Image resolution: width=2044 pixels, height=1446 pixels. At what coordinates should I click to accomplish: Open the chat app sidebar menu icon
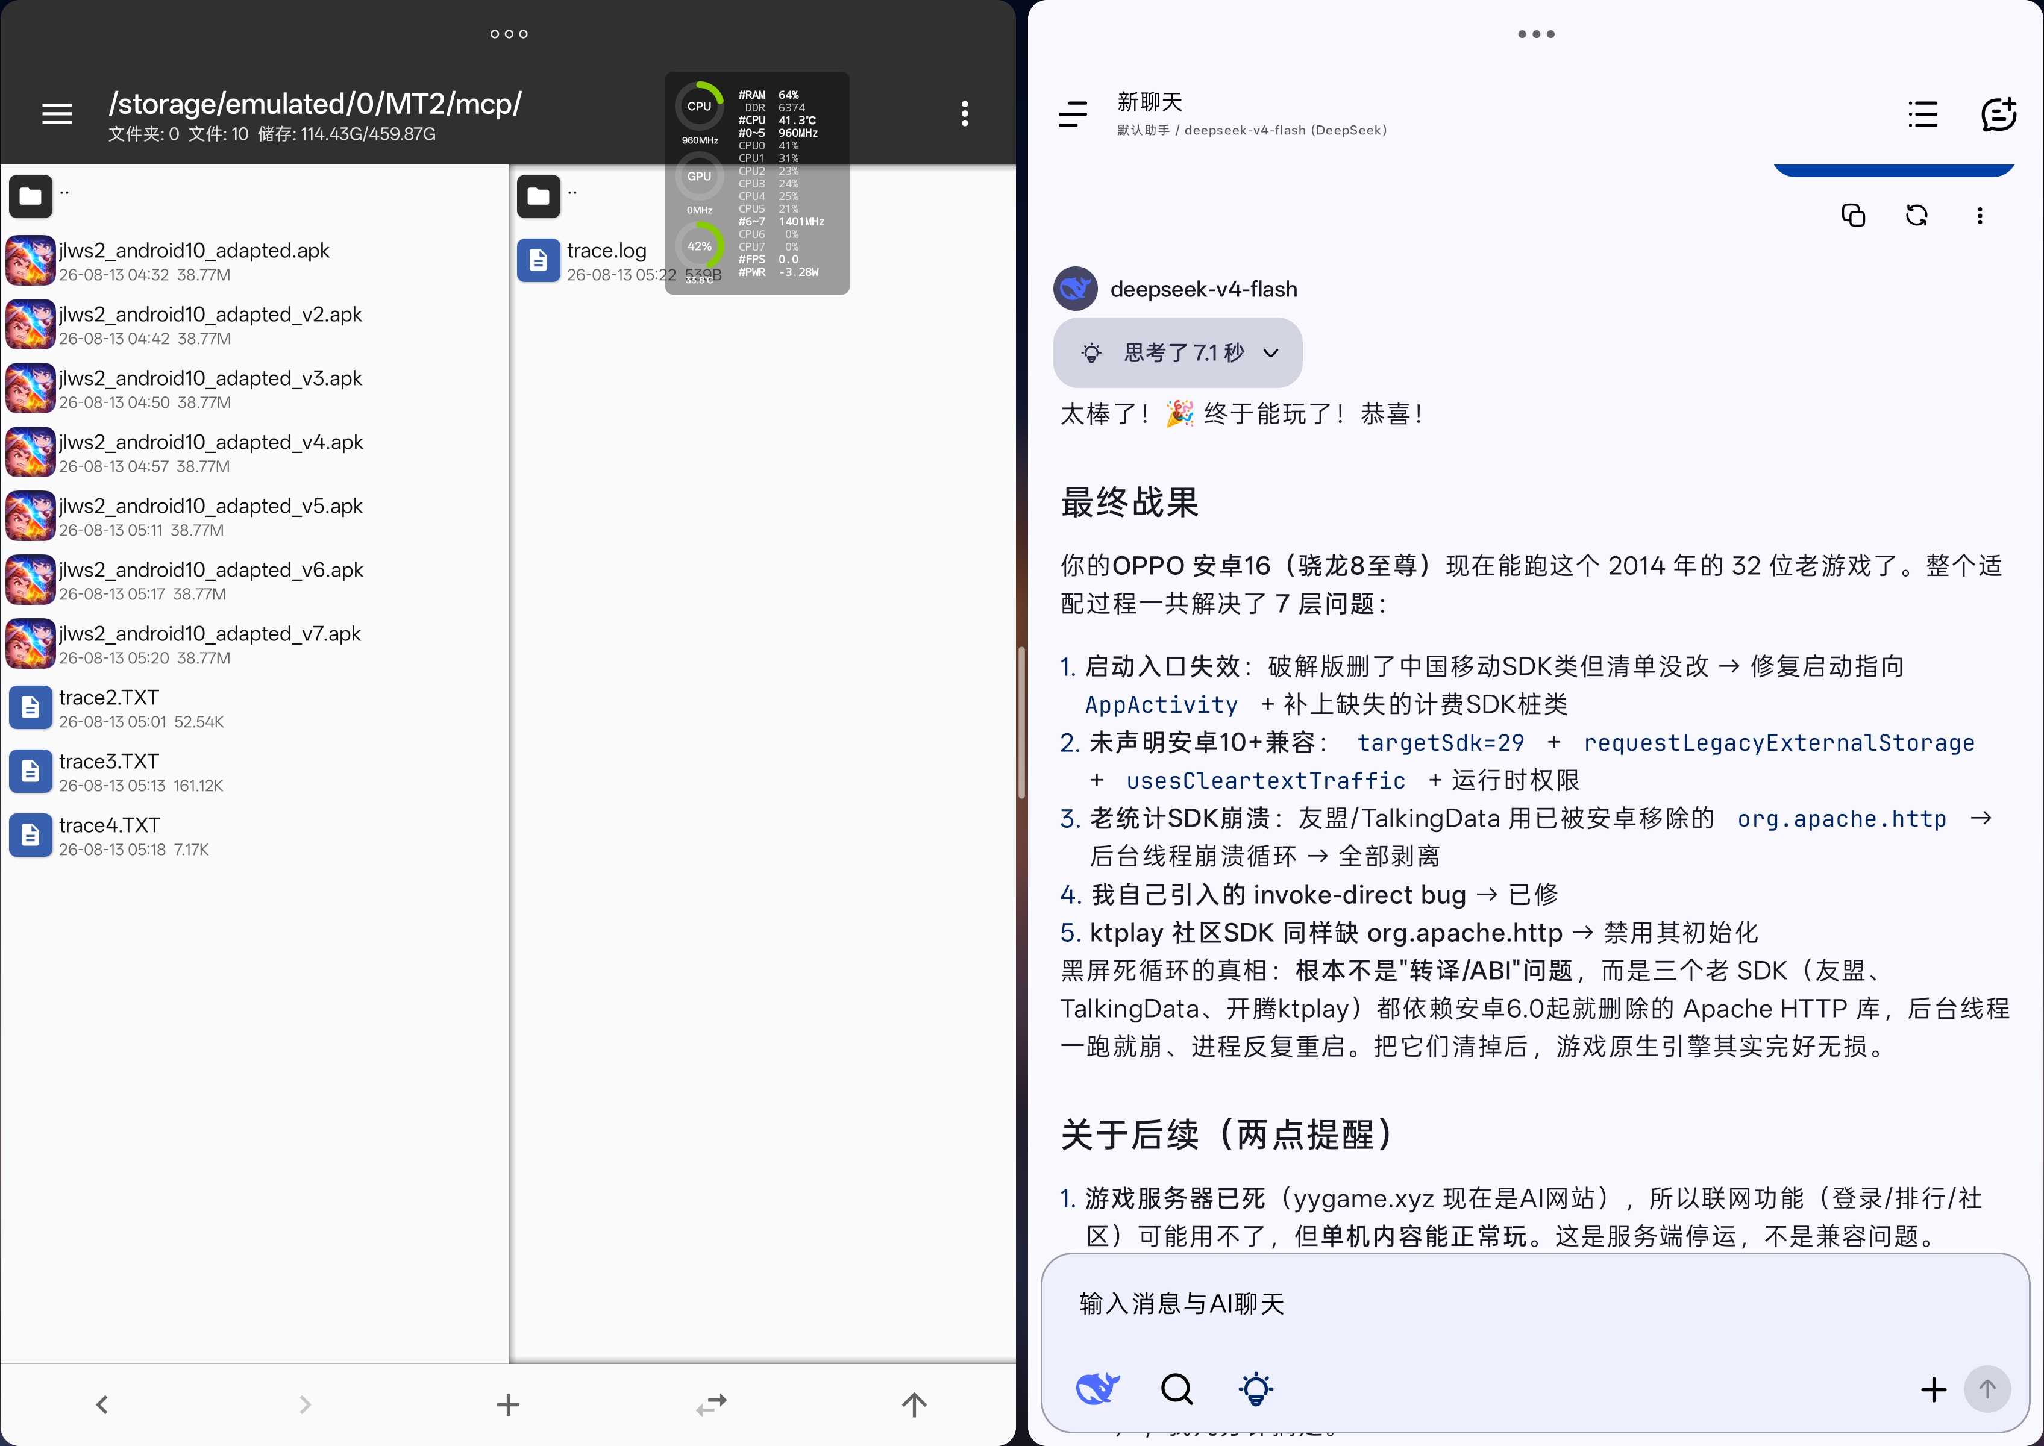[x=1073, y=114]
